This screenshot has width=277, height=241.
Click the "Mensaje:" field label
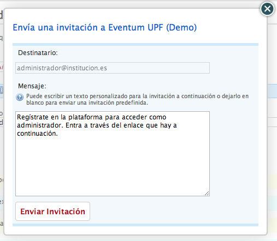pos(32,86)
